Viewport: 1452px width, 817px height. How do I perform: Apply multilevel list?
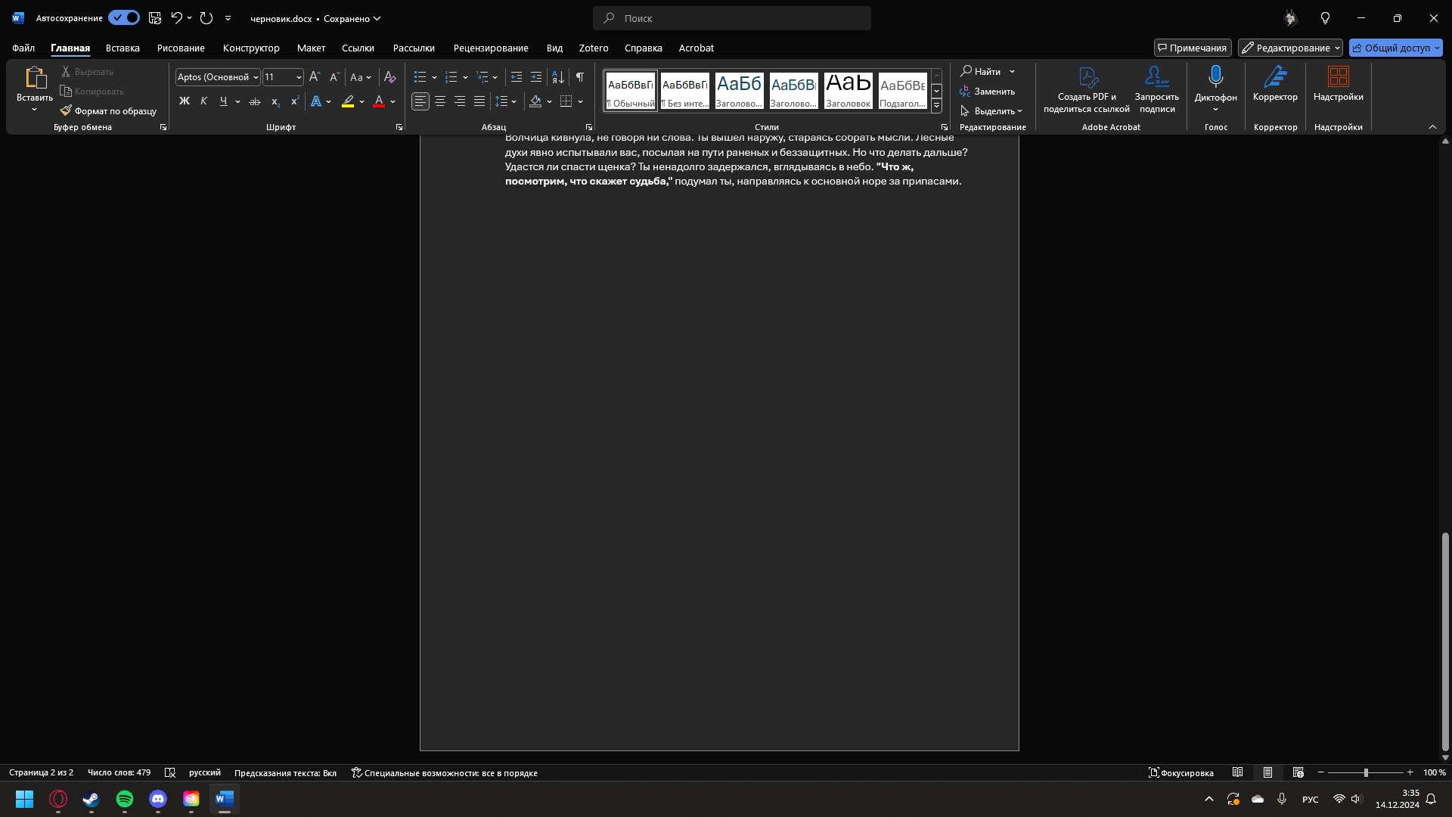[x=482, y=77]
